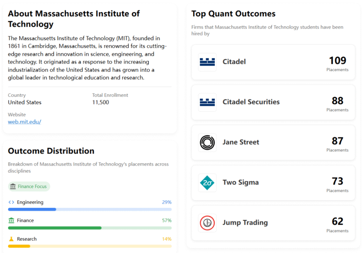The height and width of the screenshot is (253, 362).
Task: Click the Citadel Securities logo icon
Action: 207,102
